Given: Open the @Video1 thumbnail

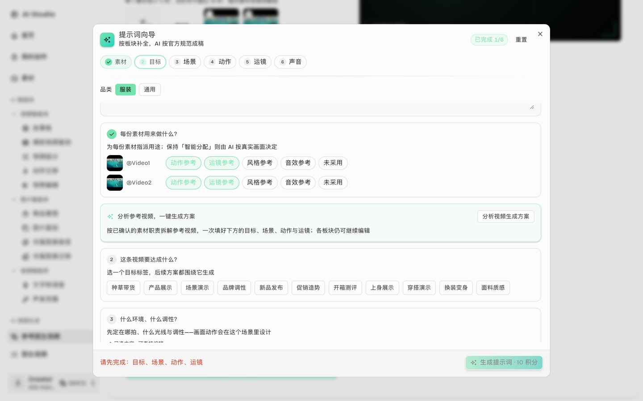Looking at the screenshot, I should (x=115, y=163).
